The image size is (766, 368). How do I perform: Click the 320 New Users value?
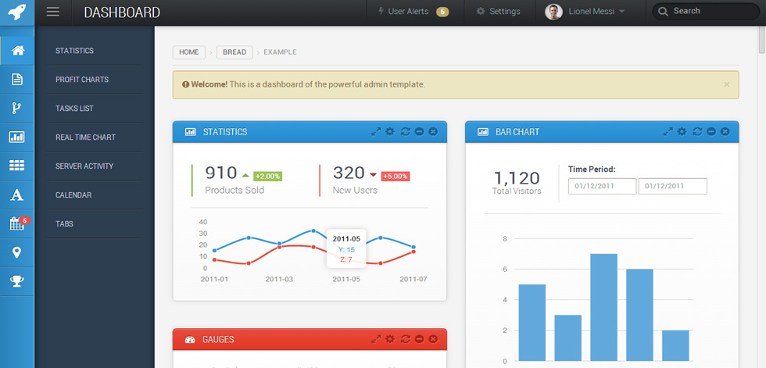click(x=349, y=173)
